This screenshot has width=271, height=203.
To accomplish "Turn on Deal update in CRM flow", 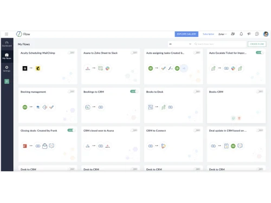I will (260, 130).
